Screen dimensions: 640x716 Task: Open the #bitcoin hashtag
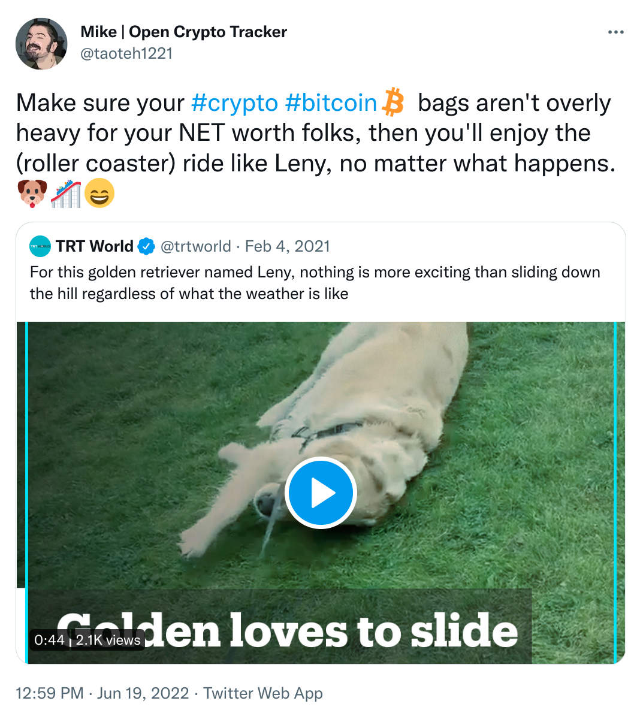coord(331,103)
